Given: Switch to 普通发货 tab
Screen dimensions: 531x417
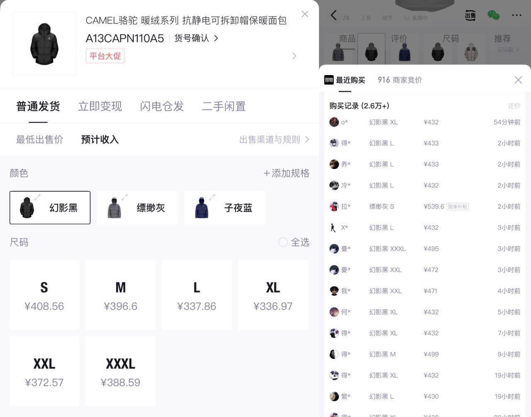Looking at the screenshot, I should (38, 107).
